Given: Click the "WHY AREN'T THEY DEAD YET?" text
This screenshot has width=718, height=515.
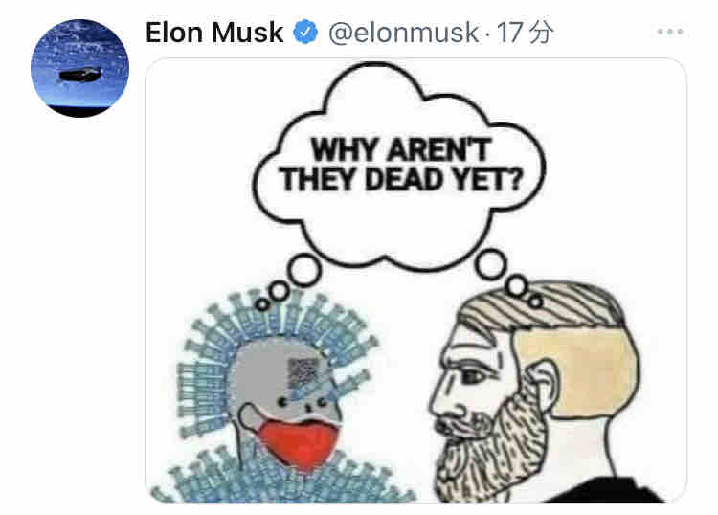Looking at the screenshot, I should [x=401, y=165].
